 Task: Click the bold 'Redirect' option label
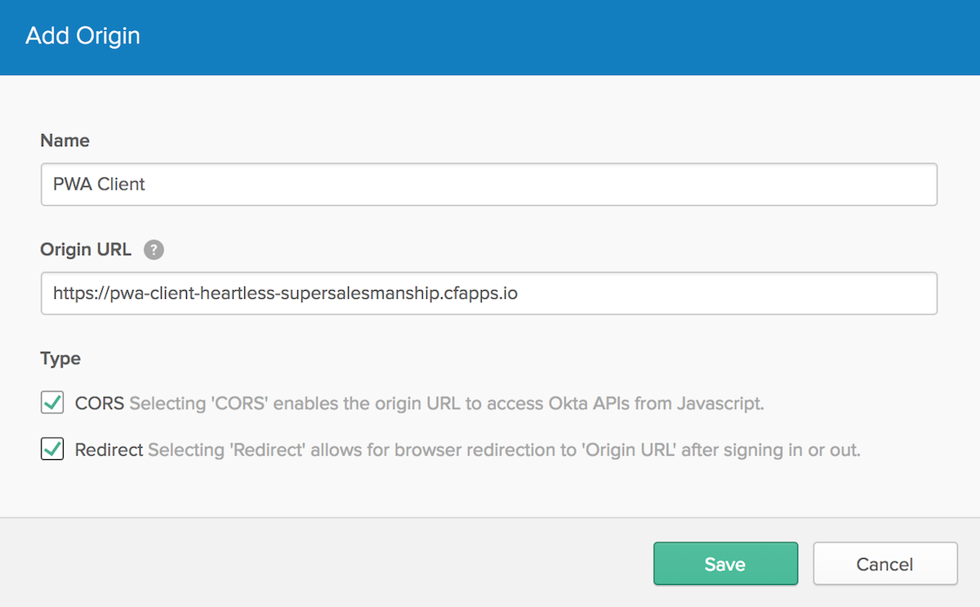109,450
